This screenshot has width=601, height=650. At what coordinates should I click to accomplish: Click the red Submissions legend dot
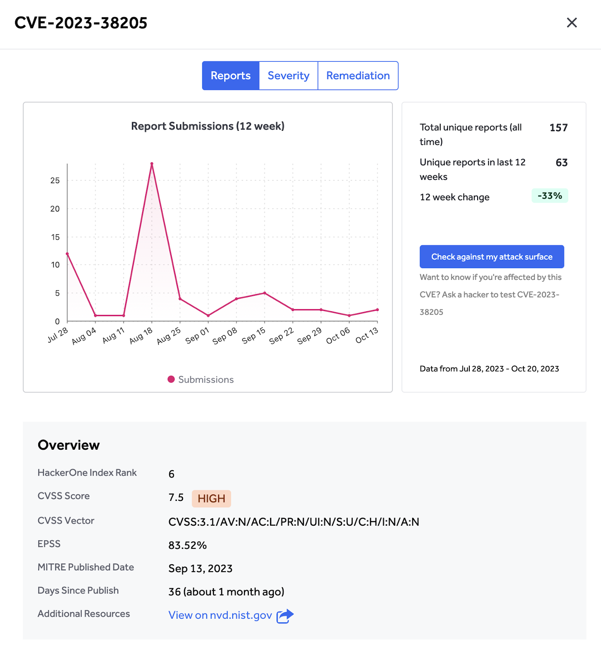click(x=171, y=379)
